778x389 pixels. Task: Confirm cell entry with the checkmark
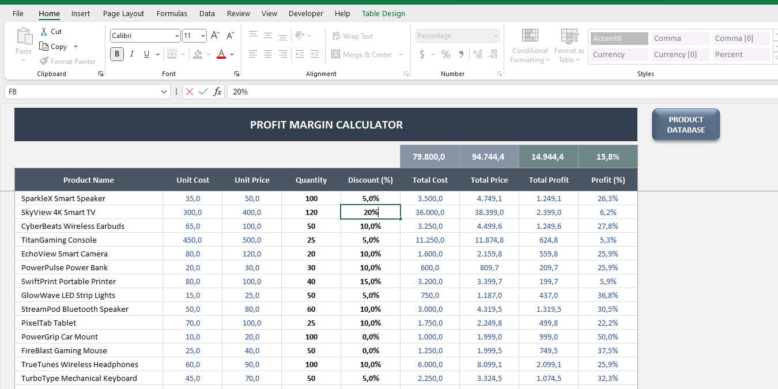(202, 92)
